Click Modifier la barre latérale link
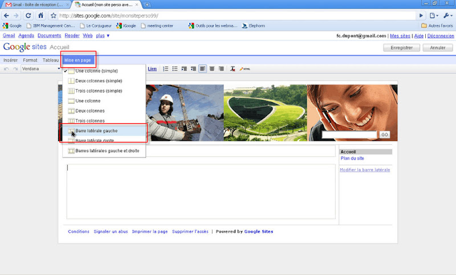This screenshot has height=275, width=456. pos(365,170)
